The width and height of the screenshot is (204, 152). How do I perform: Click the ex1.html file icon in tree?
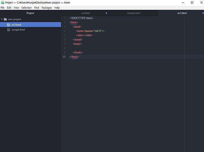[x=8, y=25]
